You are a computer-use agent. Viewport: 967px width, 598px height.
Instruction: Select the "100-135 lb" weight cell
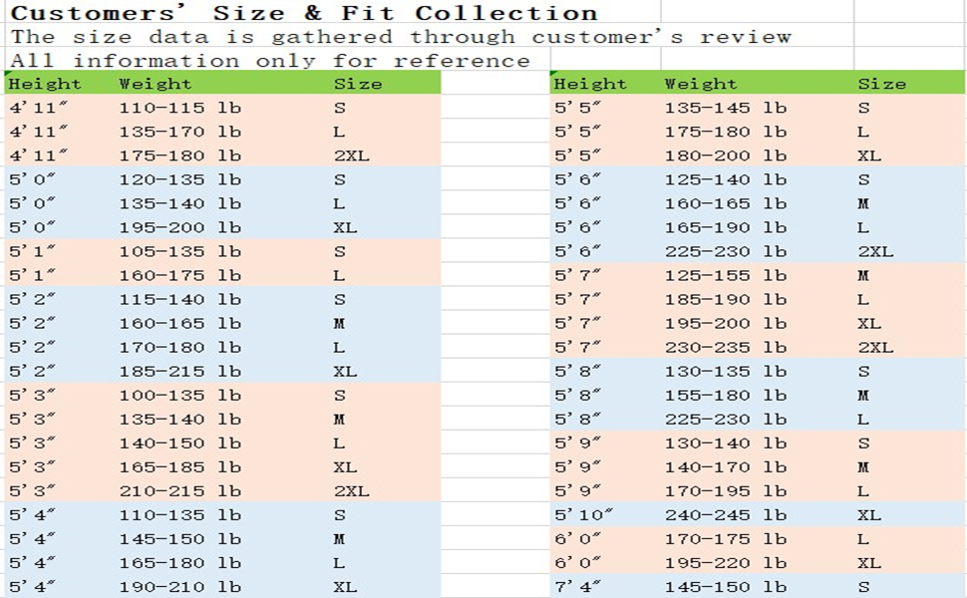point(180,395)
